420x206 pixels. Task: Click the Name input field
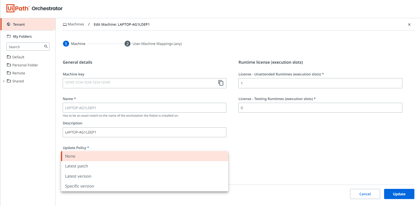tap(144, 108)
